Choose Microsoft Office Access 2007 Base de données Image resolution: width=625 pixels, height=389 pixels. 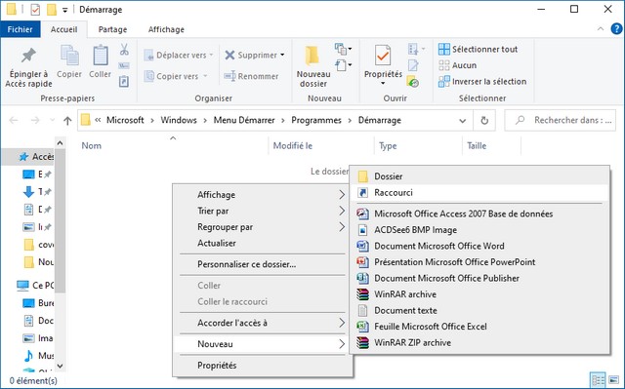[479, 214]
